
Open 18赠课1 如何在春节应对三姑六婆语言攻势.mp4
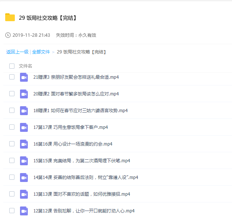point(80,111)
